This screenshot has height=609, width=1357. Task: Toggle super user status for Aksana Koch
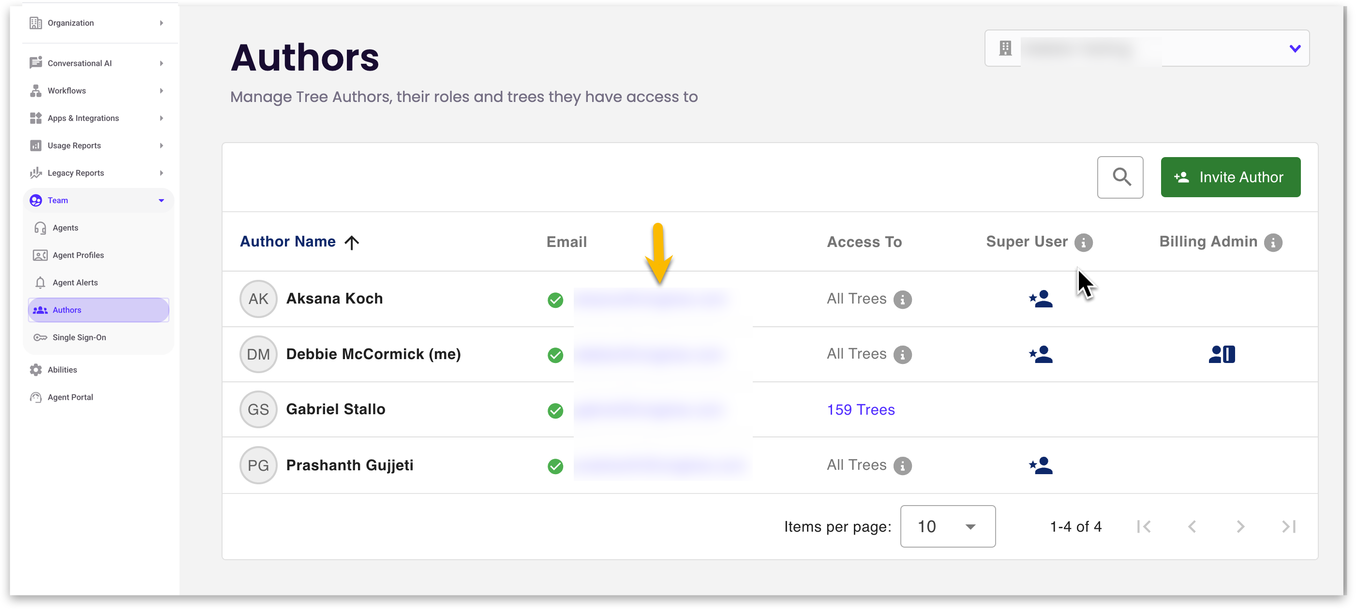(1041, 299)
